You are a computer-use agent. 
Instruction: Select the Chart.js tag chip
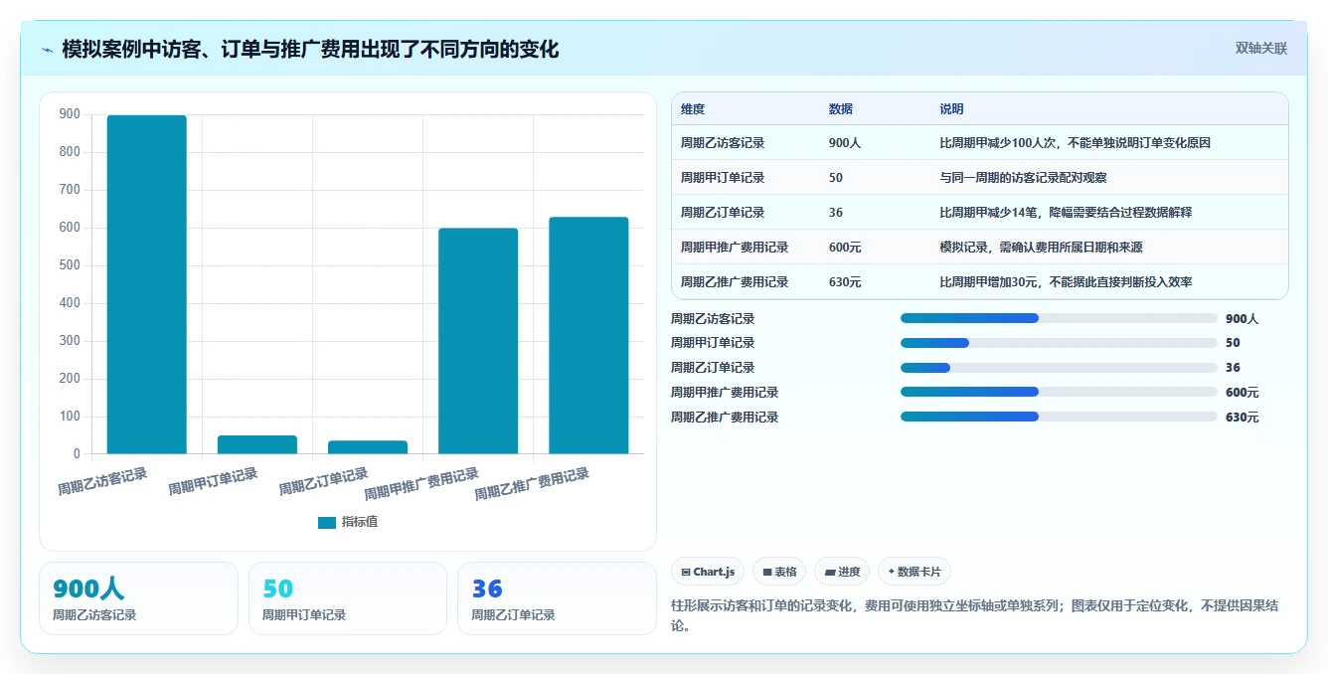point(708,572)
